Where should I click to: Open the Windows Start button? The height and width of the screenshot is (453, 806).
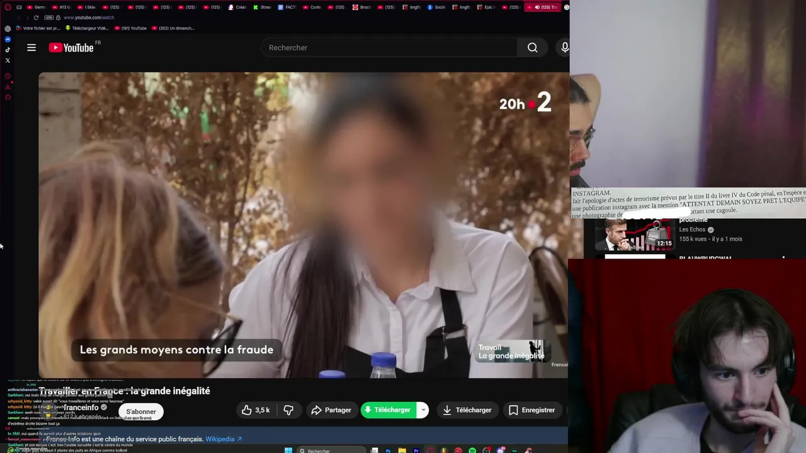(288, 449)
